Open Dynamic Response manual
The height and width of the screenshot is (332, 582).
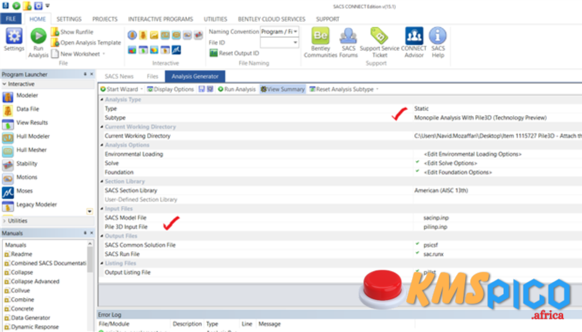(x=35, y=327)
